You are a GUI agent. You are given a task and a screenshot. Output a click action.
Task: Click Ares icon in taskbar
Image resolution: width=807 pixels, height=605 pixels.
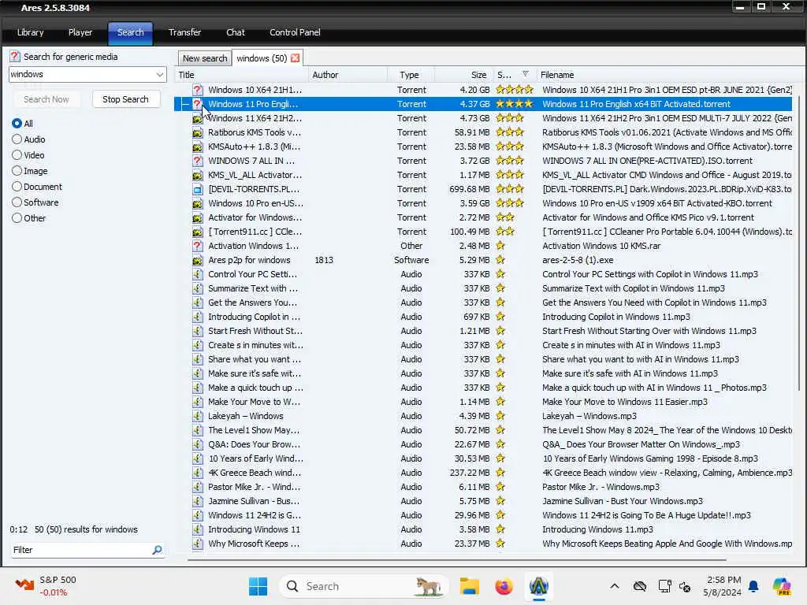[538, 586]
